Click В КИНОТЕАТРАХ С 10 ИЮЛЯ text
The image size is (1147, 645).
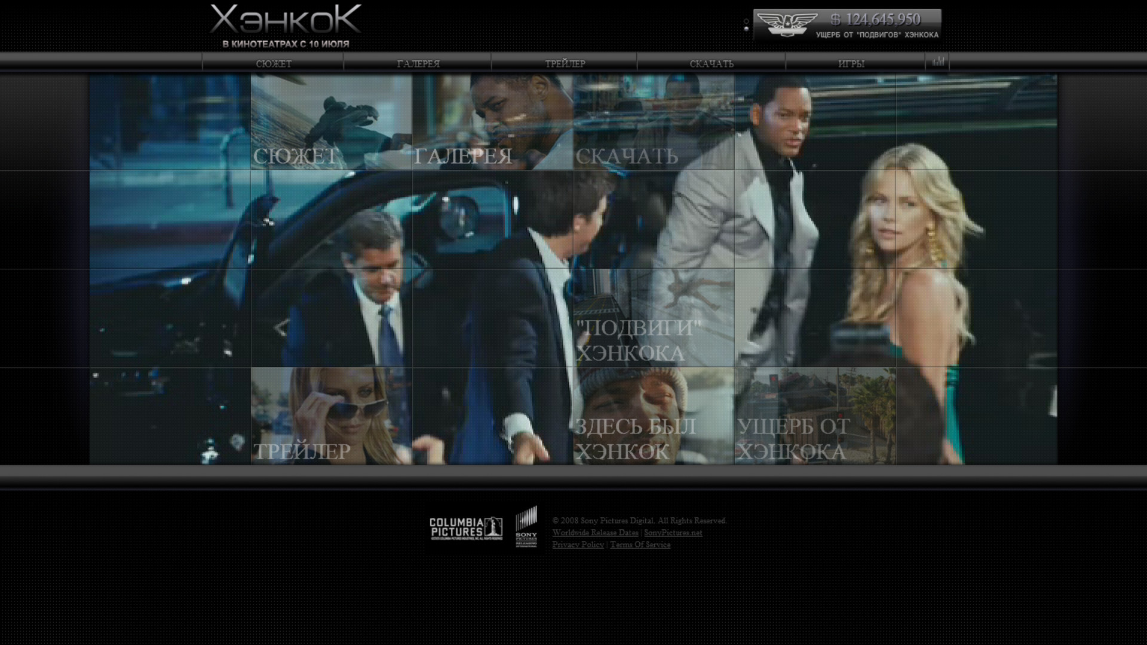(286, 44)
